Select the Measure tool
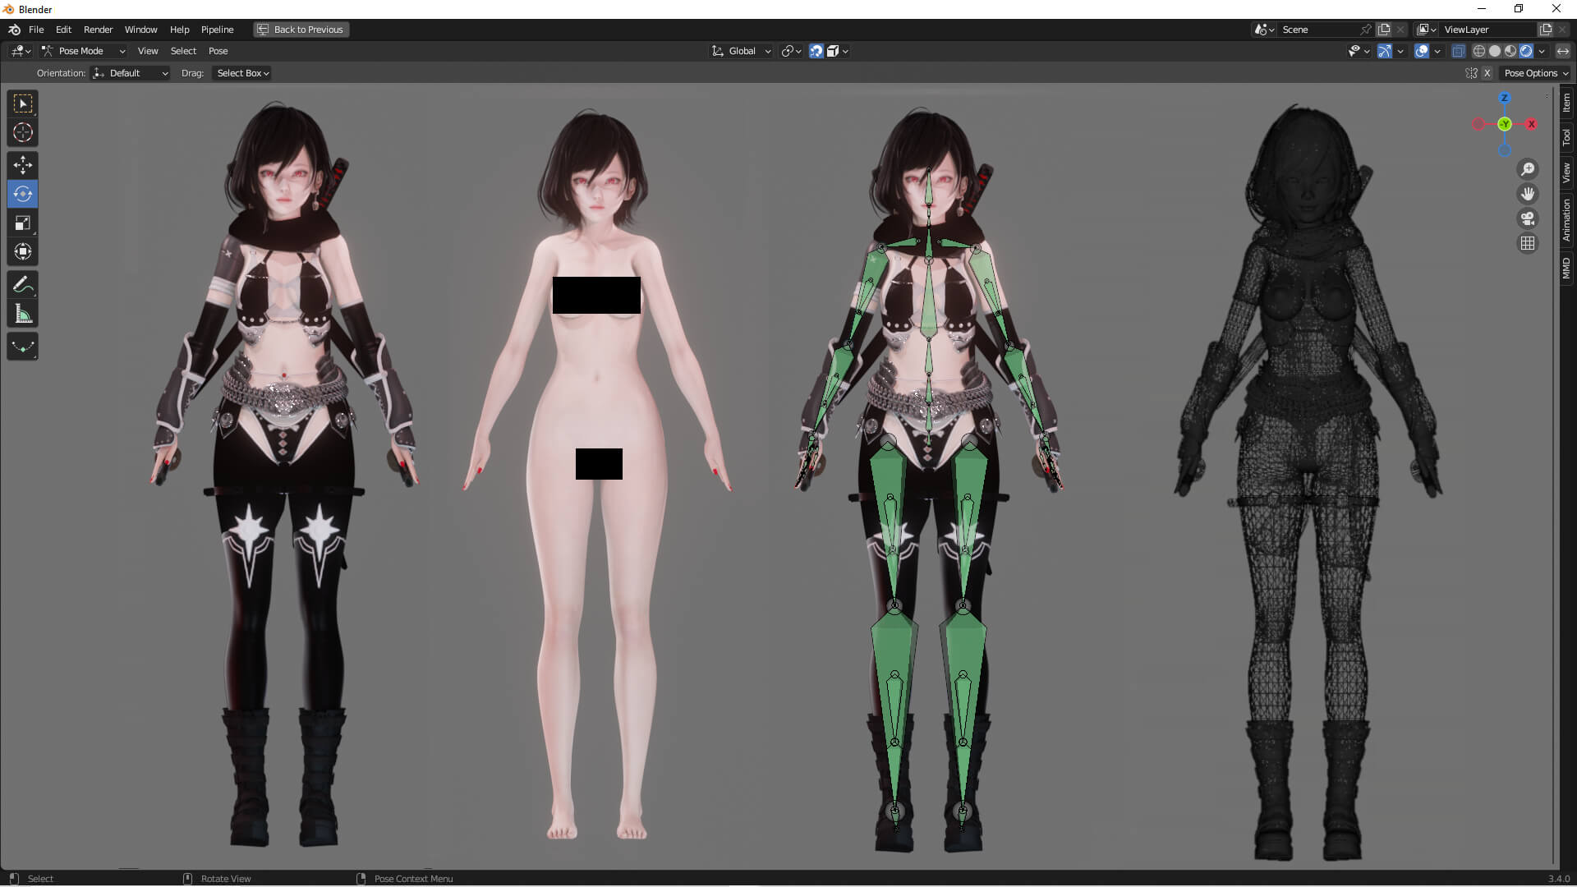Screen dimensions: 1577x887 point(22,314)
